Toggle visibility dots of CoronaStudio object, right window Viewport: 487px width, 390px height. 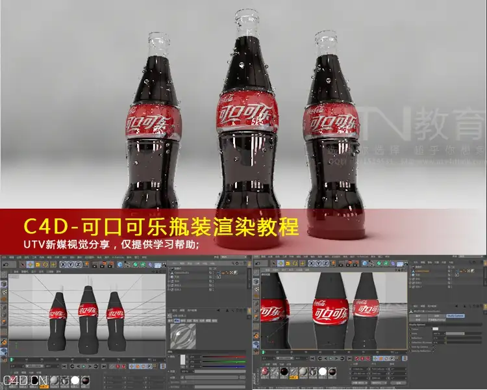pyautogui.click(x=451, y=271)
